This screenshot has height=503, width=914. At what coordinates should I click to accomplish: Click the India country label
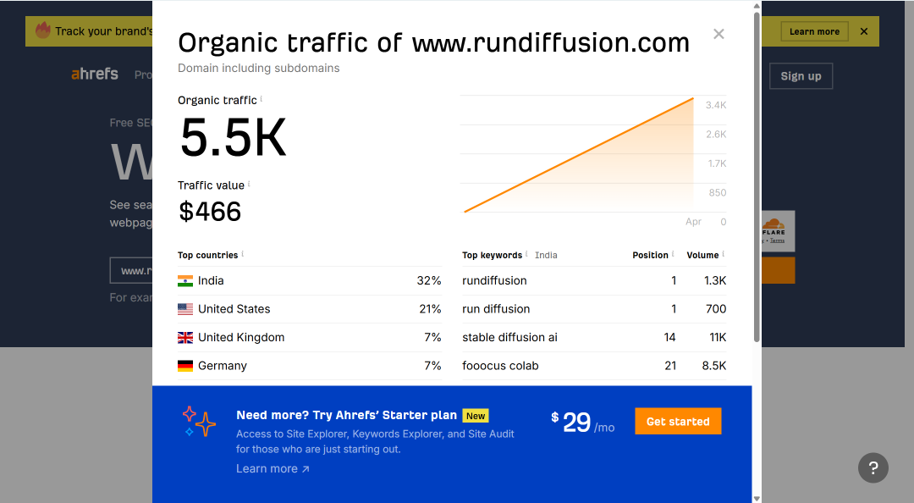coord(211,280)
